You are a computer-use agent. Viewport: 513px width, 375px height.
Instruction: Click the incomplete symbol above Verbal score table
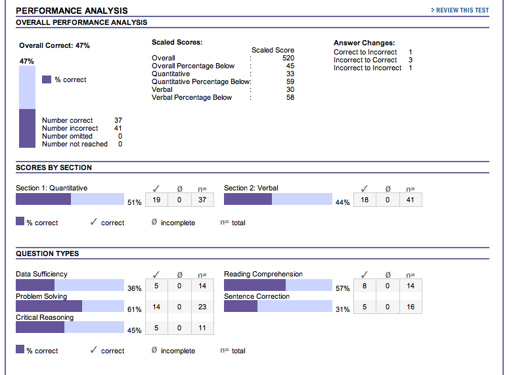pos(388,188)
